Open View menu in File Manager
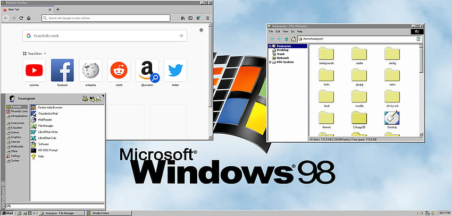This screenshot has height=216, width=452. point(286,31)
